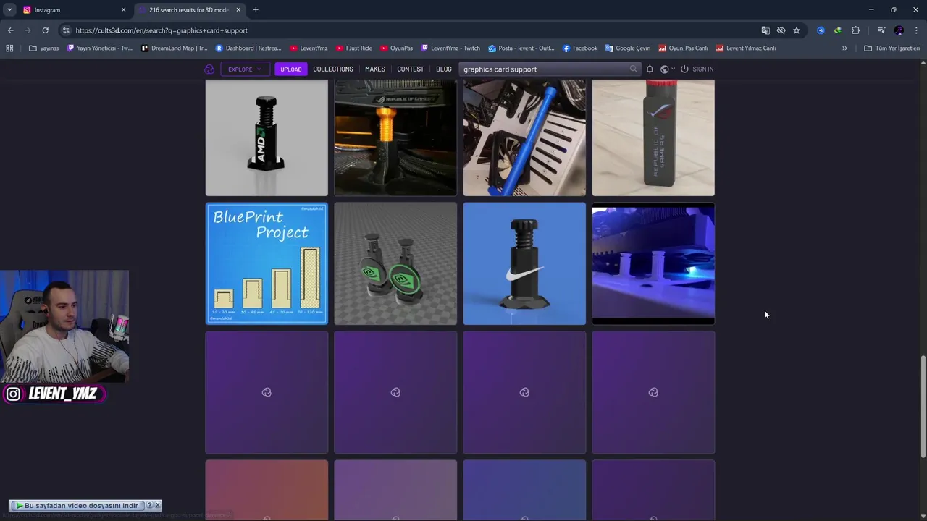Click the search magnifier icon
The image size is (927, 521).
pos(634,69)
